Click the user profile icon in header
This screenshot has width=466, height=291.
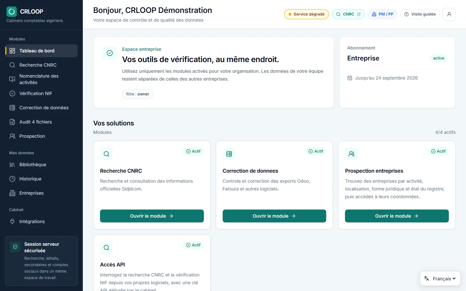[449, 14]
